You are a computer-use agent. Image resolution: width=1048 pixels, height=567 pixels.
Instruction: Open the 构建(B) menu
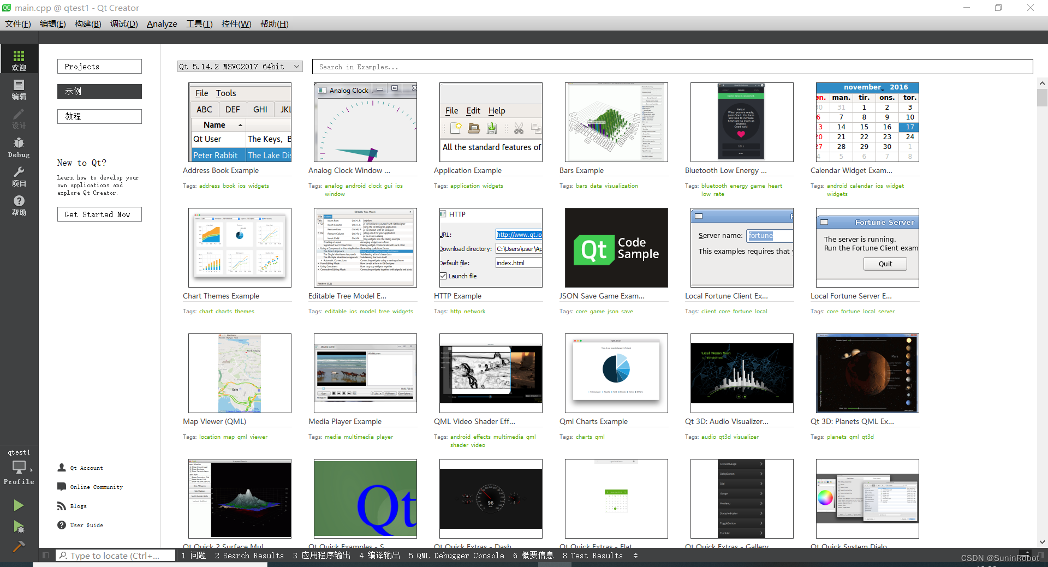[x=88, y=24]
